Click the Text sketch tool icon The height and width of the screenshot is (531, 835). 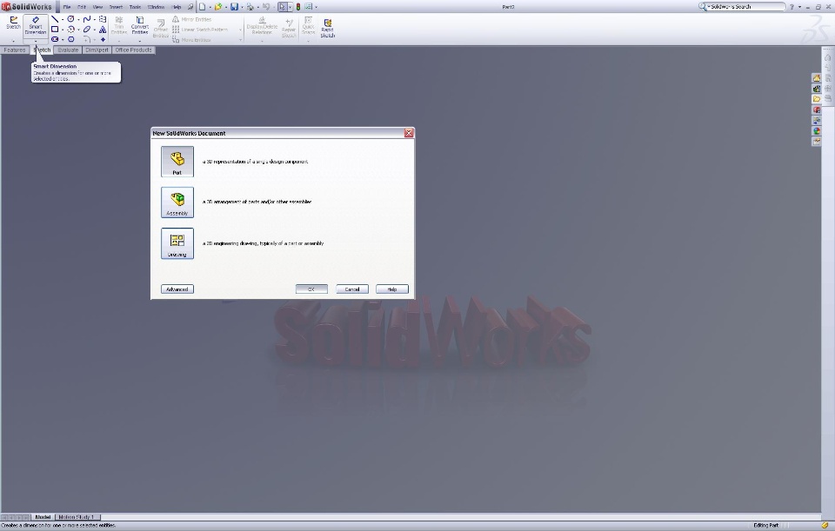coord(103,30)
